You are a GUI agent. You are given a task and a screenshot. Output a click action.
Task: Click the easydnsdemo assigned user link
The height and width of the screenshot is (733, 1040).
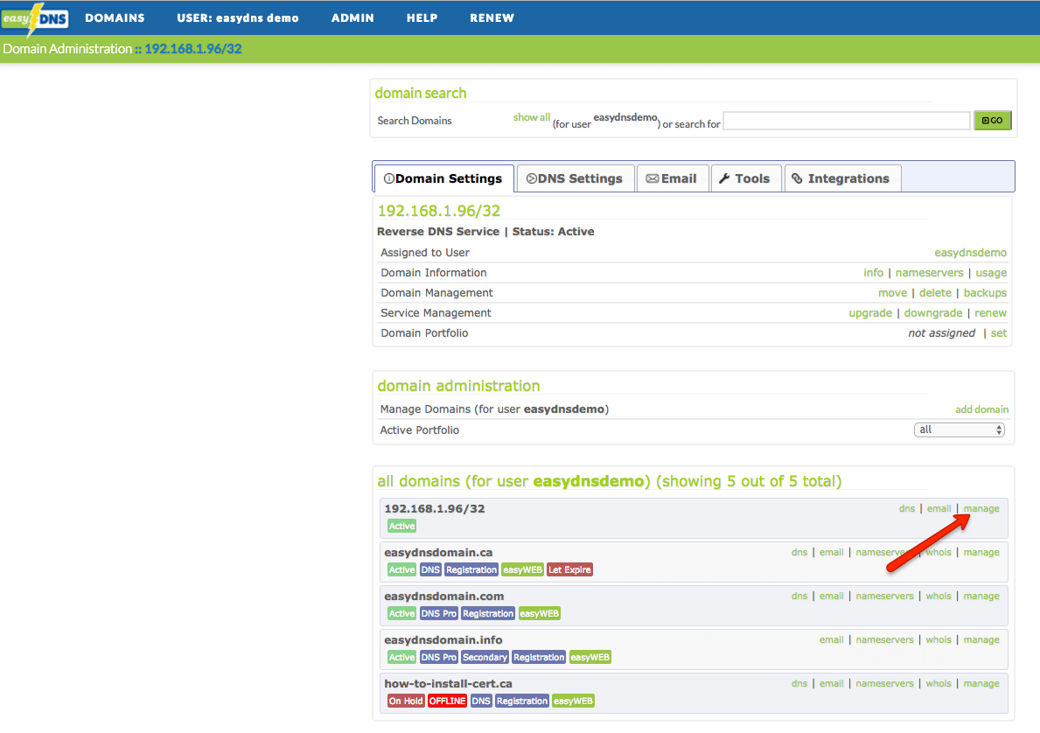pos(970,253)
